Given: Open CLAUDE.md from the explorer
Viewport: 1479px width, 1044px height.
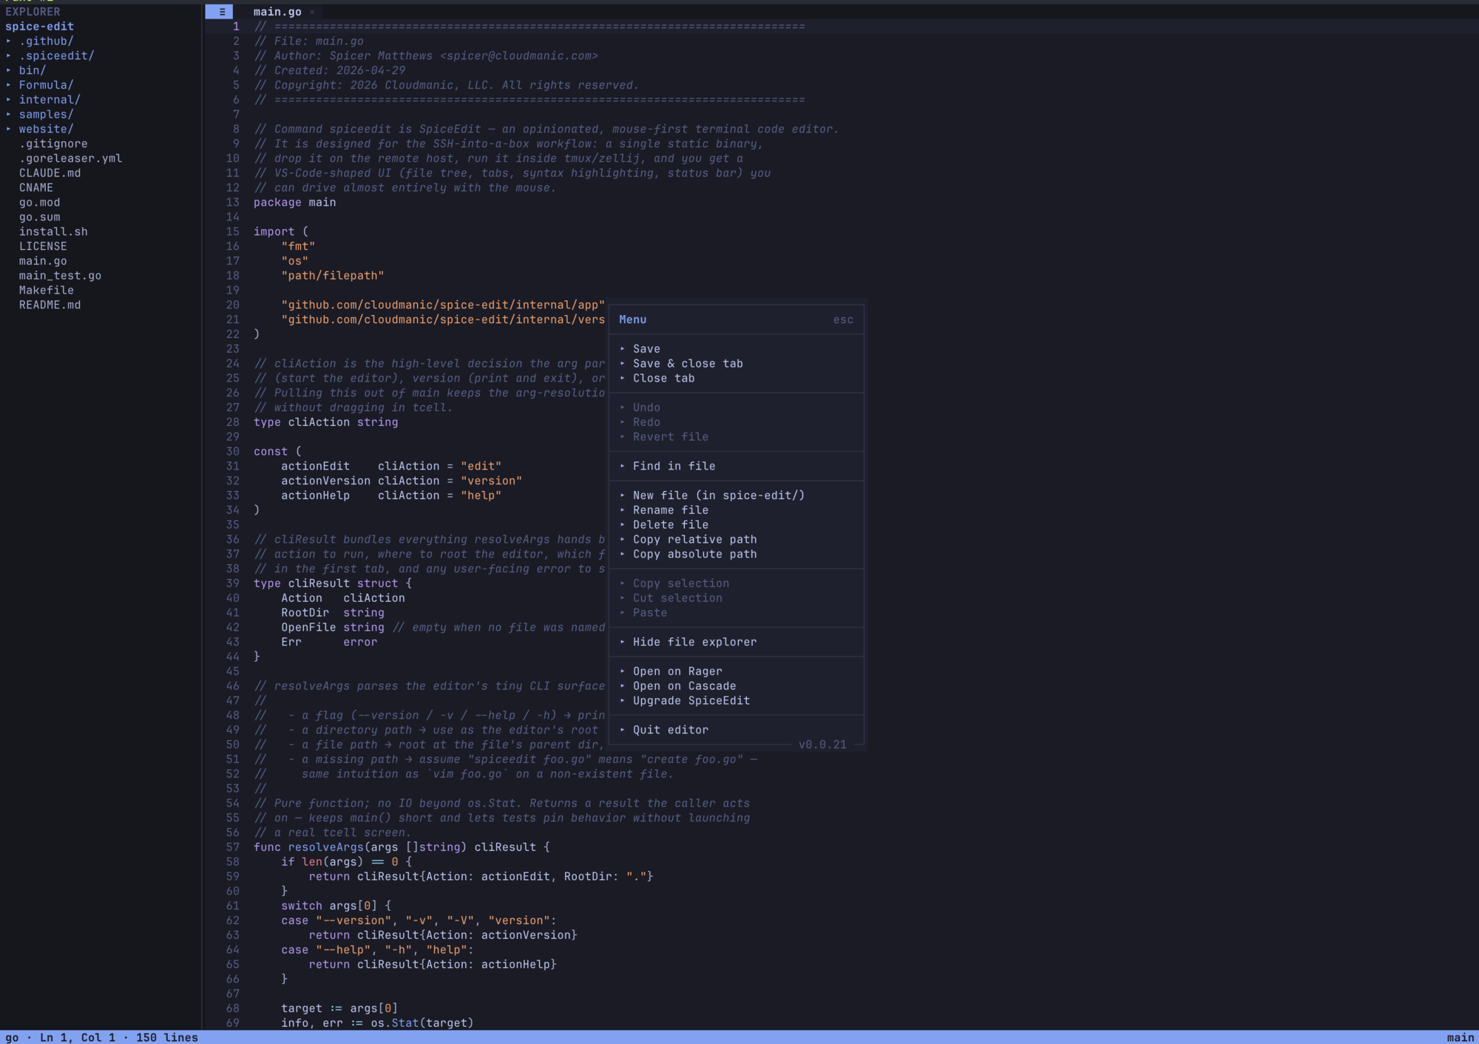Looking at the screenshot, I should pos(50,173).
